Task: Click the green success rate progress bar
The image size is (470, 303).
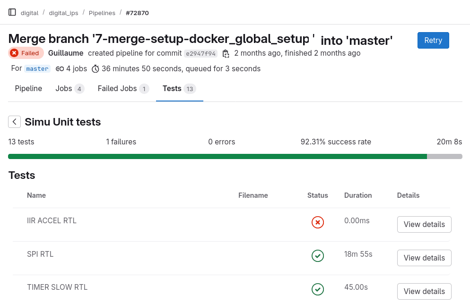Action: coord(218,156)
